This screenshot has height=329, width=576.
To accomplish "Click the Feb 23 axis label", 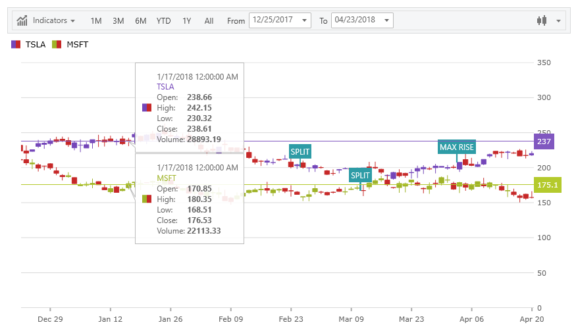I will pyautogui.click(x=291, y=319).
